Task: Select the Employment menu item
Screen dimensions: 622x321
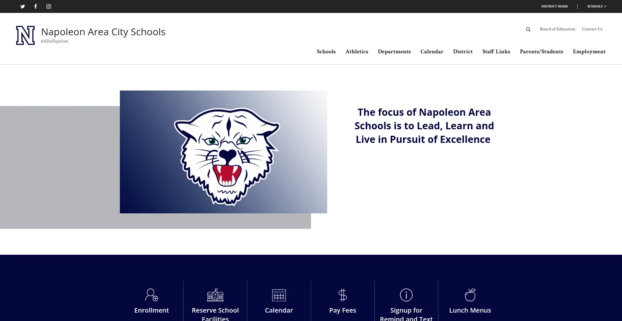Action: tap(589, 52)
